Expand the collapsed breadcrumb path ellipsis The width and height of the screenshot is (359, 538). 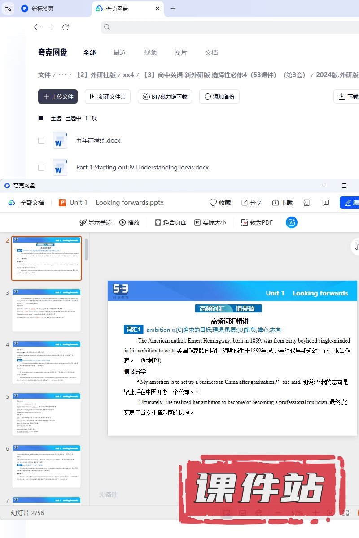pyautogui.click(x=62, y=75)
